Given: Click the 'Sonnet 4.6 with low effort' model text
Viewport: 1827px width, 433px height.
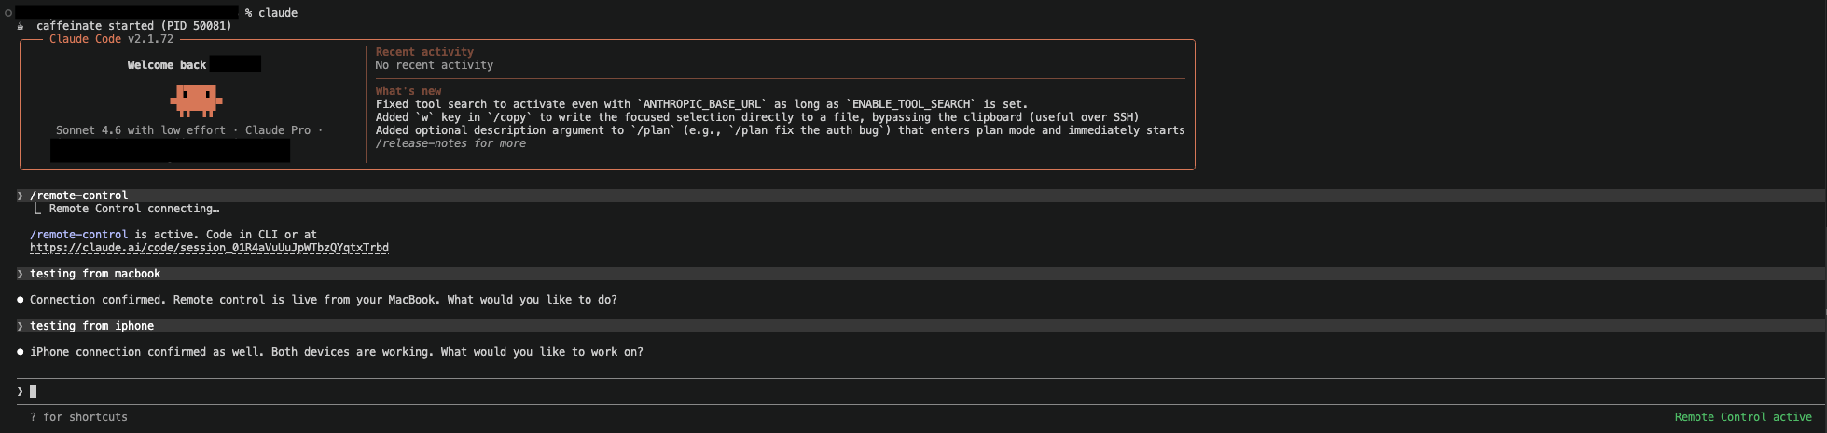Looking at the screenshot, I should (140, 130).
